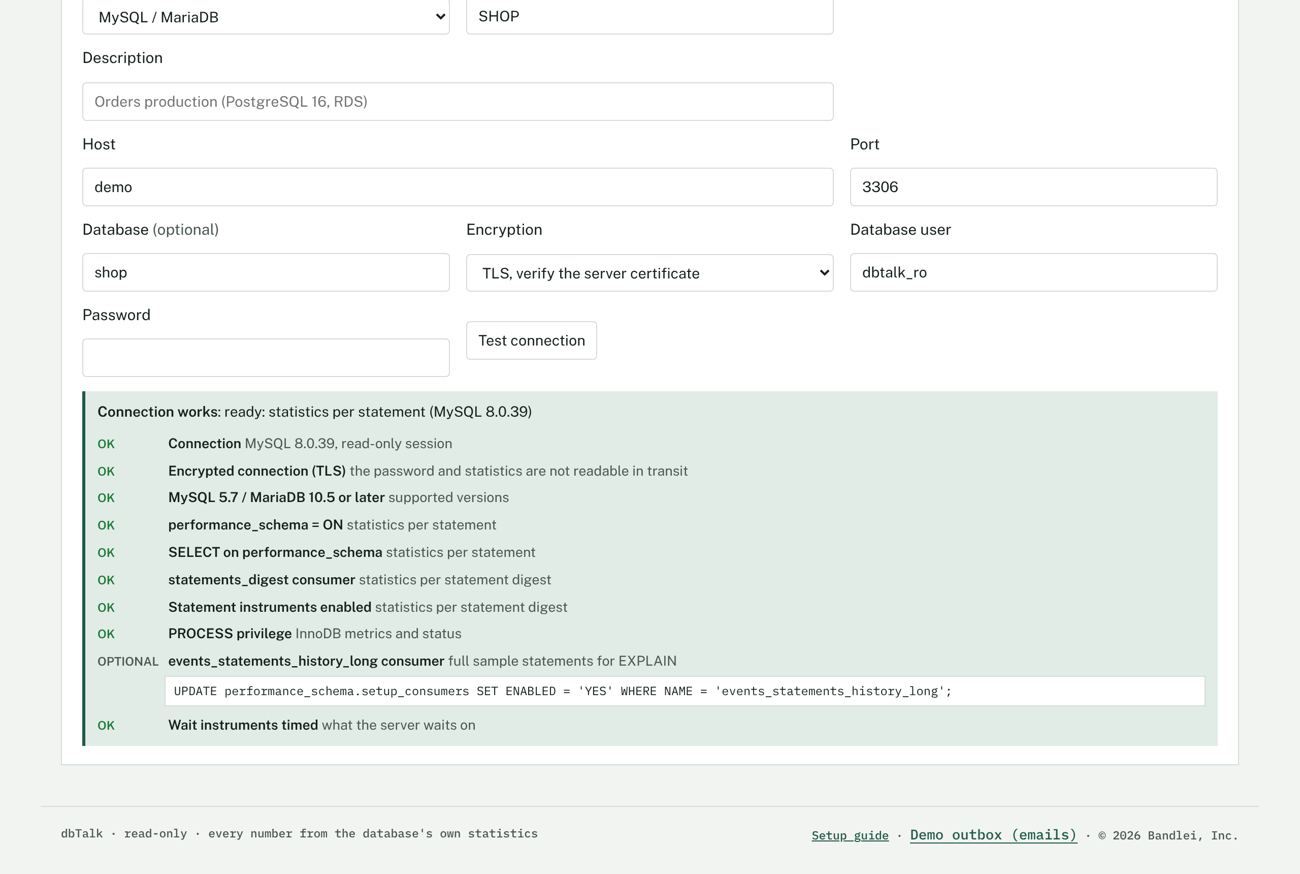Click the Database user field dbtalk_ro
1300x874 pixels.
tap(1033, 272)
